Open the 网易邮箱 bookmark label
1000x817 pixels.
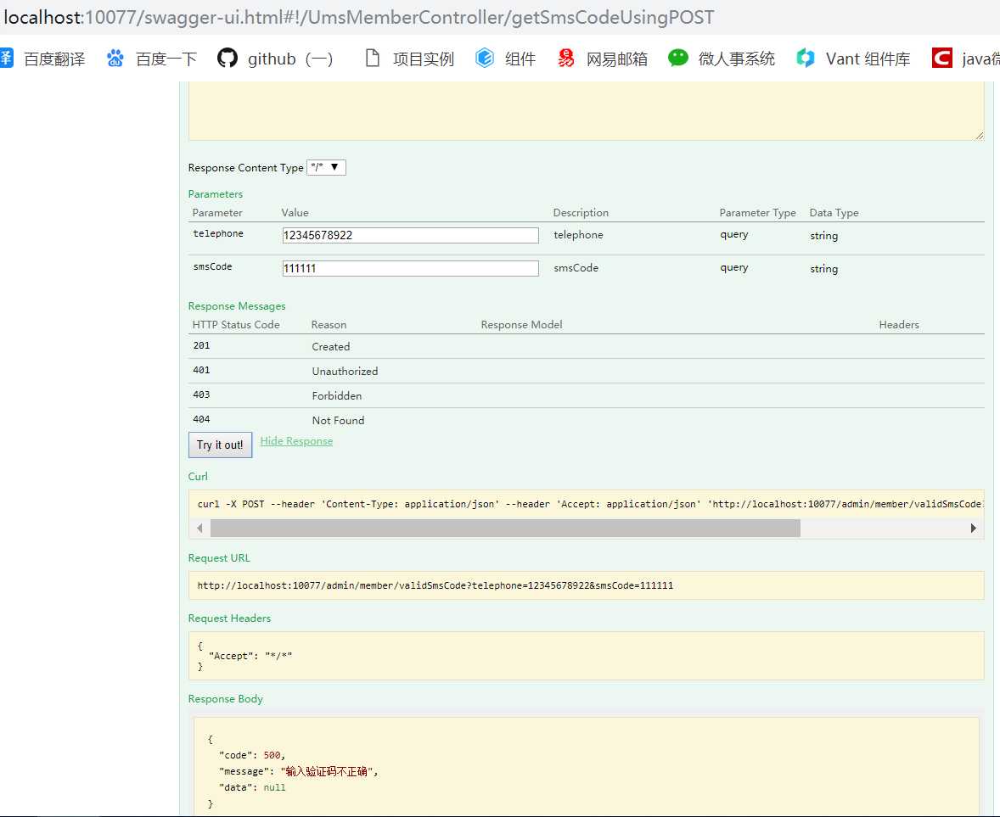(x=616, y=59)
